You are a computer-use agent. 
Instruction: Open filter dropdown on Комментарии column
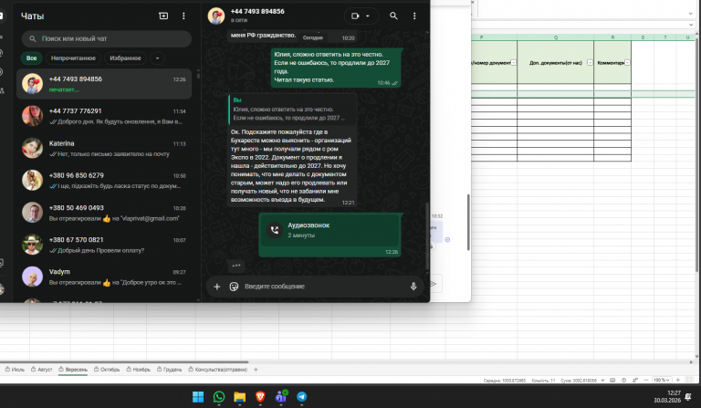click(x=627, y=63)
